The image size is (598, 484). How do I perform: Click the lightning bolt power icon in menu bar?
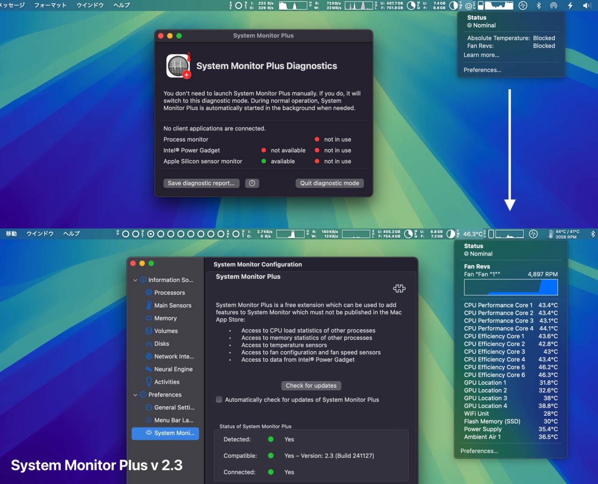click(570, 6)
